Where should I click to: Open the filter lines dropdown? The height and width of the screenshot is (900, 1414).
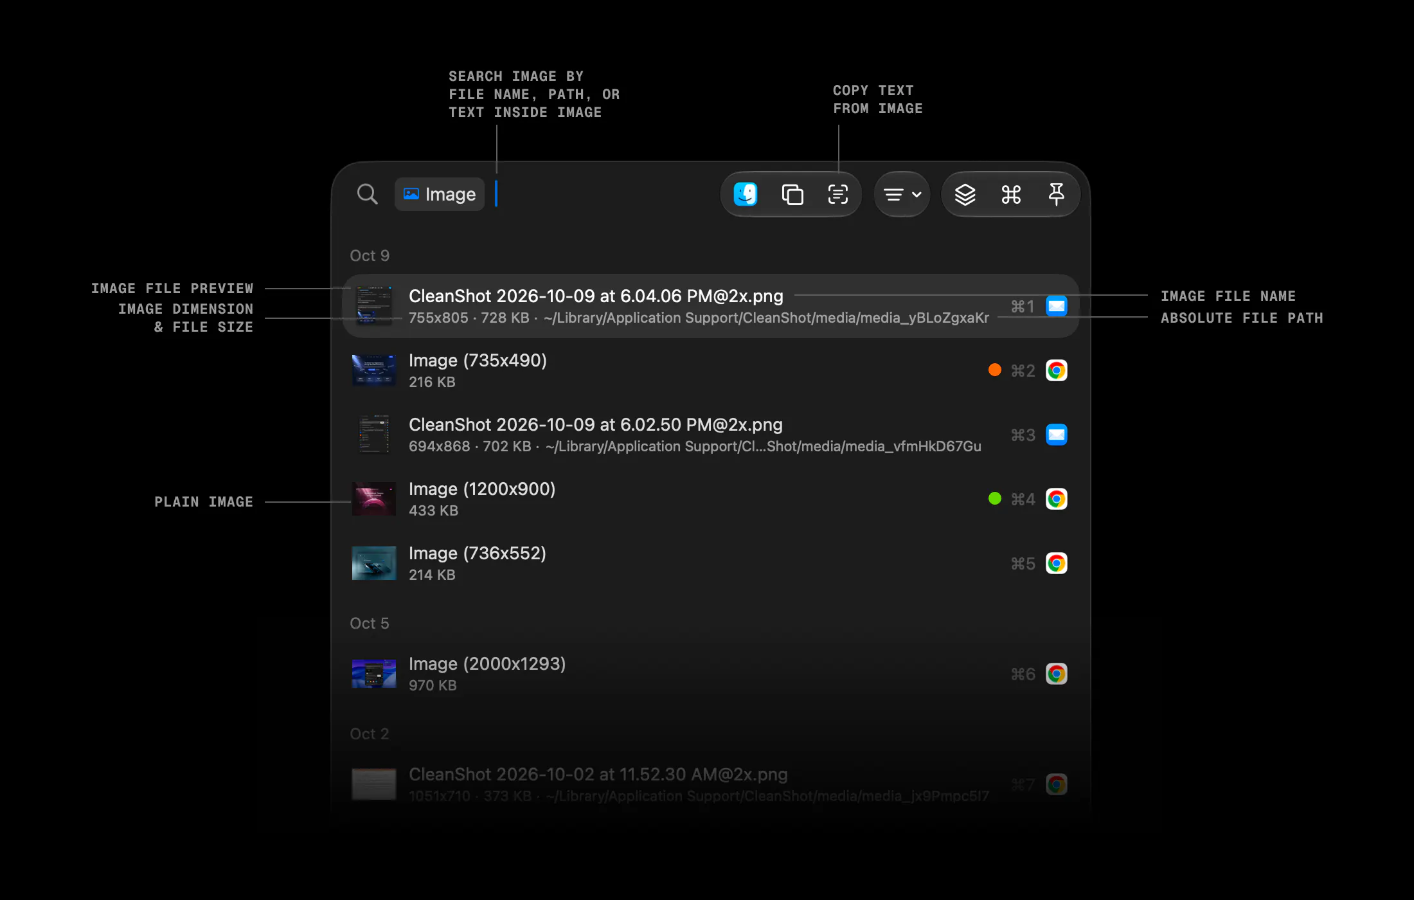click(x=902, y=194)
